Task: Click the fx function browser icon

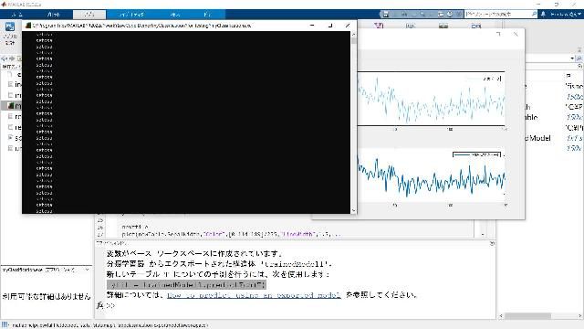Action: pos(99,305)
